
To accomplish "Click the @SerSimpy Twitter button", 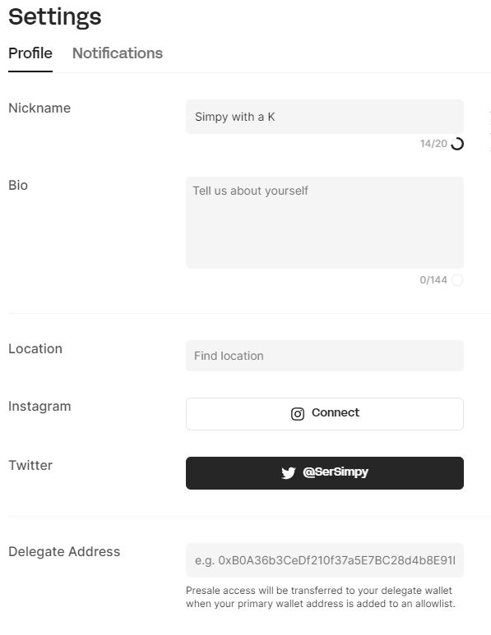I will pyautogui.click(x=324, y=472).
